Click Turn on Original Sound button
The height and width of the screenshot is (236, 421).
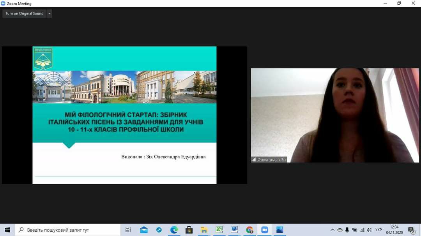pyautogui.click(x=24, y=14)
